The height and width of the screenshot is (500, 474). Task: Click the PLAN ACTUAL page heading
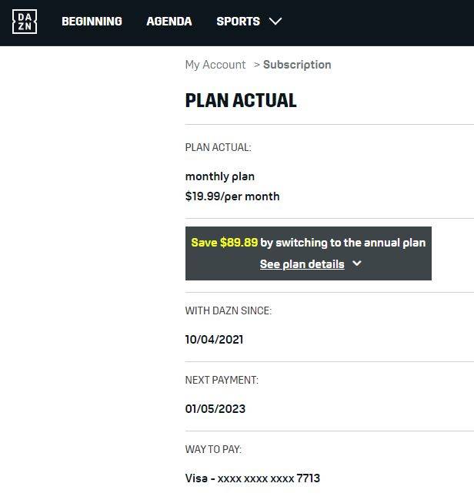click(241, 100)
